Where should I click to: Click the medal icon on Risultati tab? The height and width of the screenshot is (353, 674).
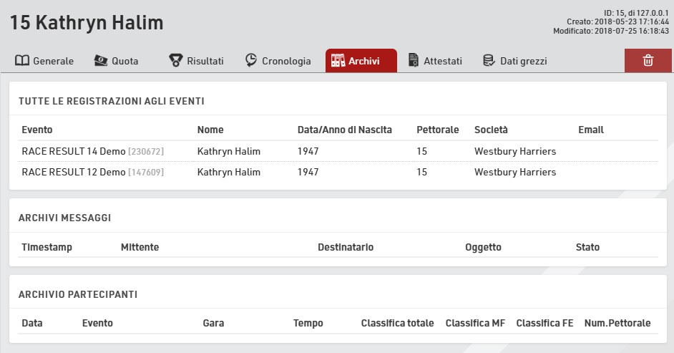click(175, 61)
